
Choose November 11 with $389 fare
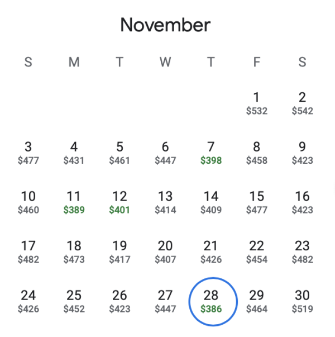point(74,202)
